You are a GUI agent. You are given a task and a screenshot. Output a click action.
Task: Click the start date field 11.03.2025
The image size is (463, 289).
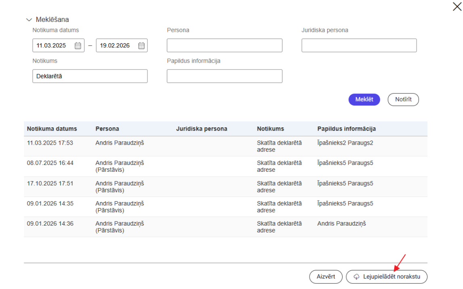tap(52, 46)
